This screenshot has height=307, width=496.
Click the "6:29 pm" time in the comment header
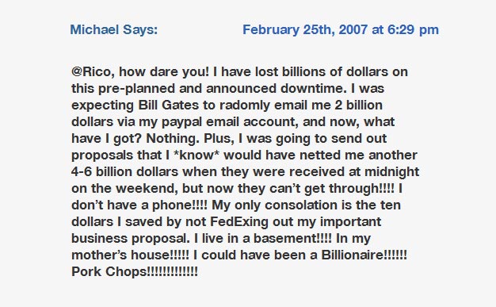point(413,30)
